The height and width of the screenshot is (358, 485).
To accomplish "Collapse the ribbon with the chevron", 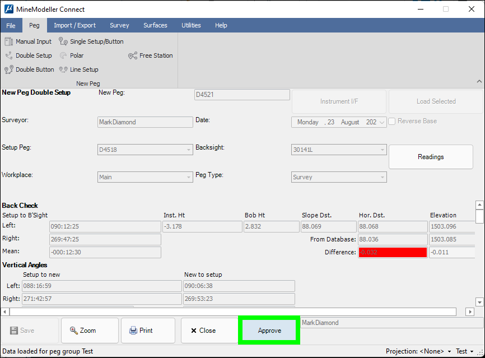I will pos(479,82).
